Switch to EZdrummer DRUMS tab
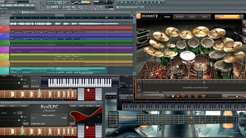Image resolution: width=246 pixels, height=138 pixels. [167, 17]
